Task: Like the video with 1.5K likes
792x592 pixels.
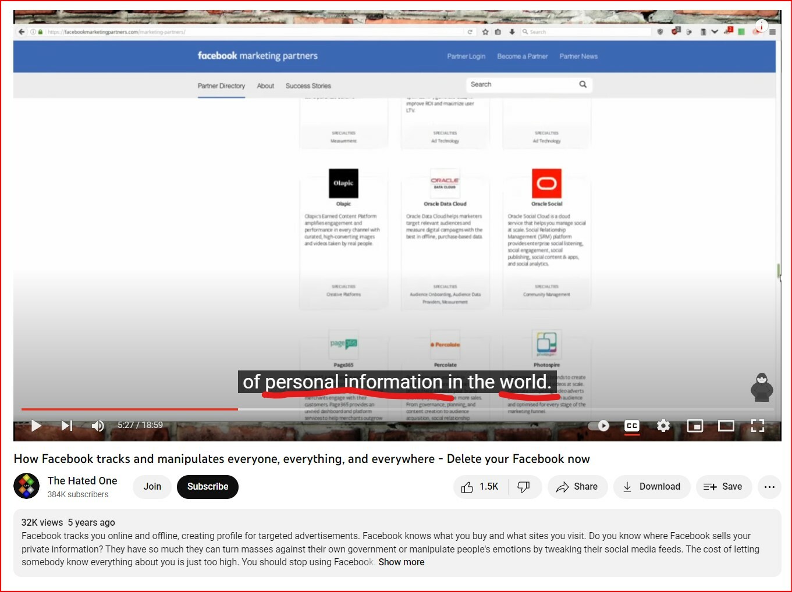Action: pyautogui.click(x=481, y=487)
